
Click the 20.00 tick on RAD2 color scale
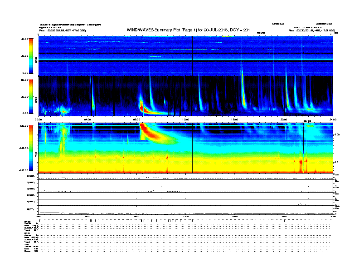coord(24,56)
